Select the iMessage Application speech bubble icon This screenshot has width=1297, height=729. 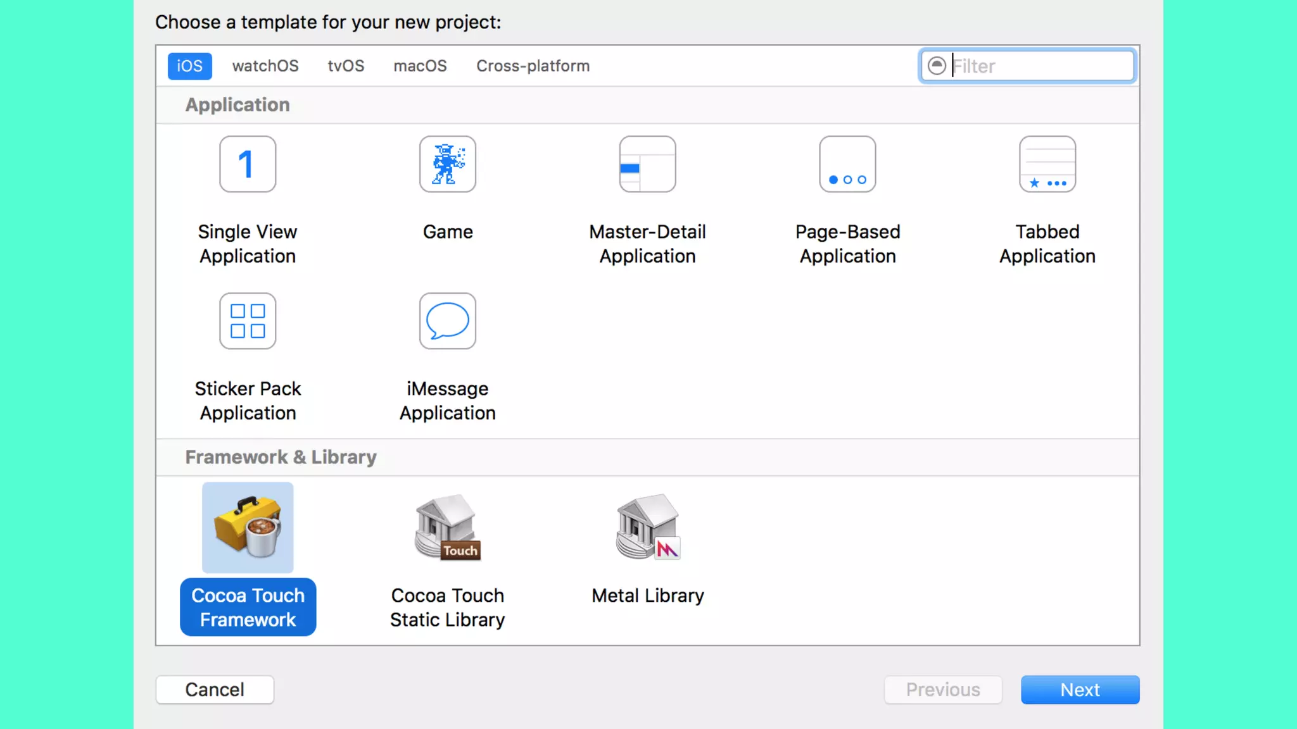click(x=447, y=321)
